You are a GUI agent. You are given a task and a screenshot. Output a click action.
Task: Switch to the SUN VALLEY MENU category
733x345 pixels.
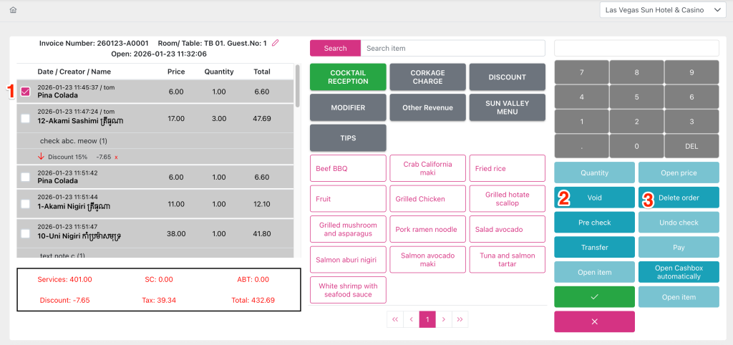507,107
